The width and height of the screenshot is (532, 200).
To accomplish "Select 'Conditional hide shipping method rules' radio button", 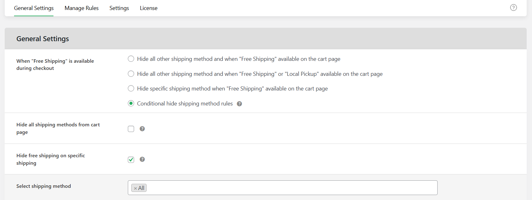I will pos(131,104).
